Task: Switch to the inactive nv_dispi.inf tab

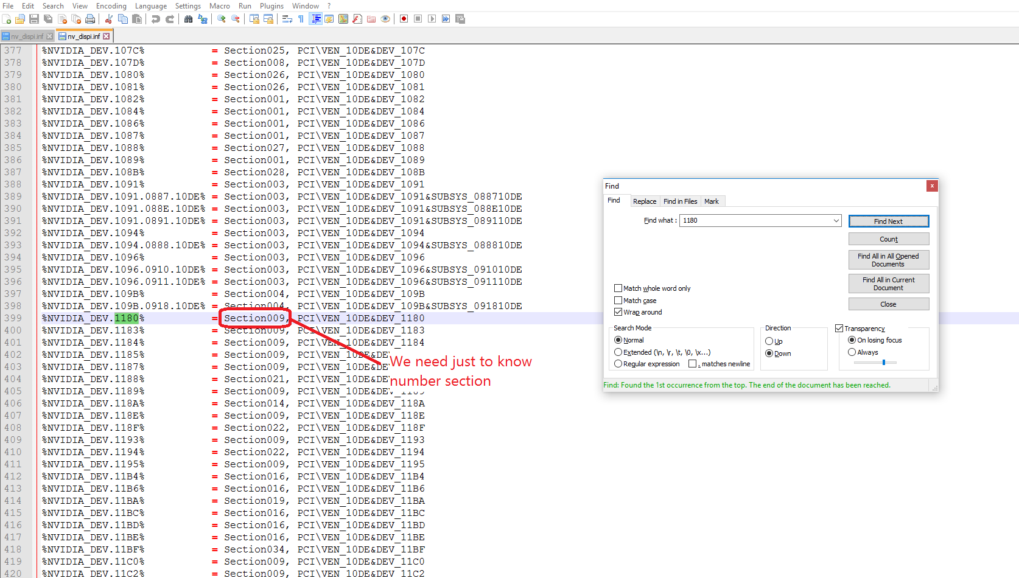Action: 27,37
